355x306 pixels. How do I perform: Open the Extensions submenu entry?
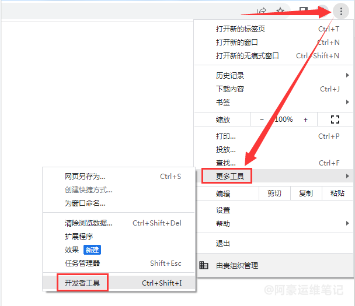(119, 237)
